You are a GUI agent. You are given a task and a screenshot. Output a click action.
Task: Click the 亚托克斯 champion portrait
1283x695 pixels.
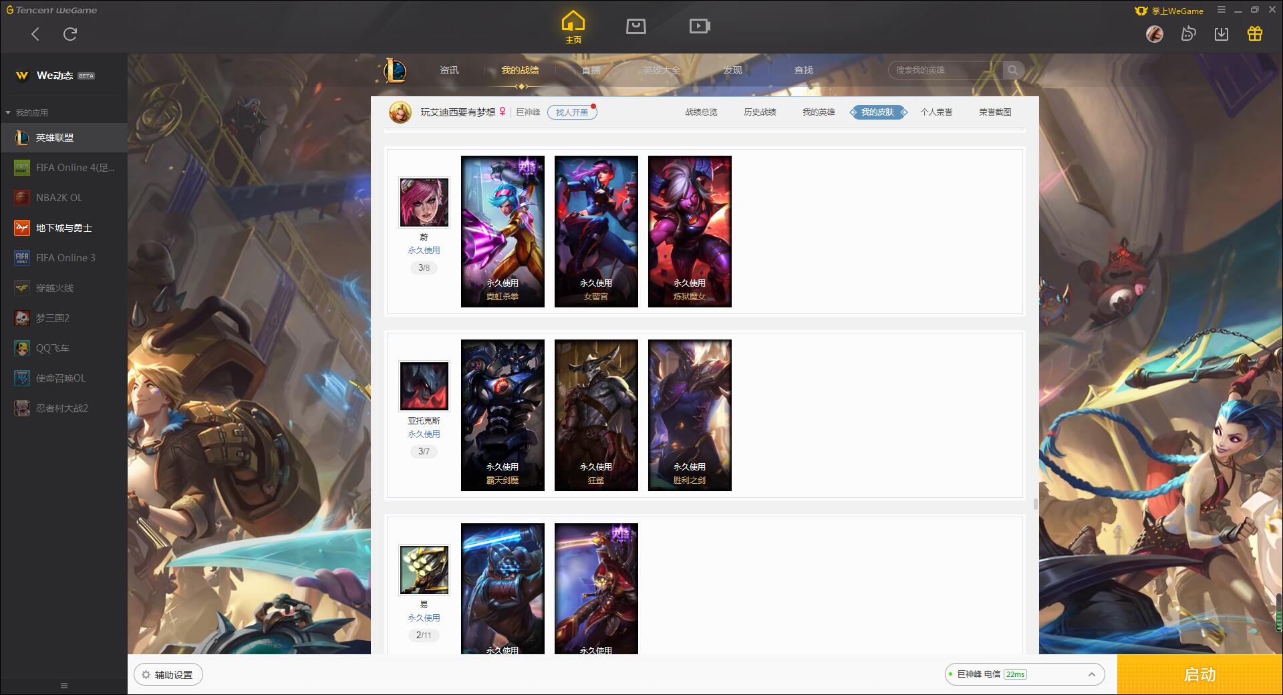point(424,386)
